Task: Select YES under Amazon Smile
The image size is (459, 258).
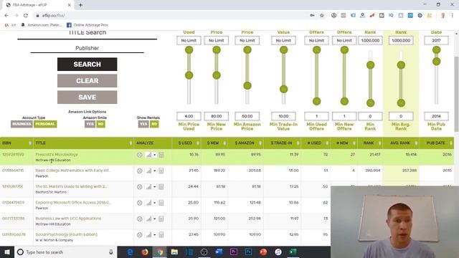Action: pyautogui.click(x=90, y=124)
